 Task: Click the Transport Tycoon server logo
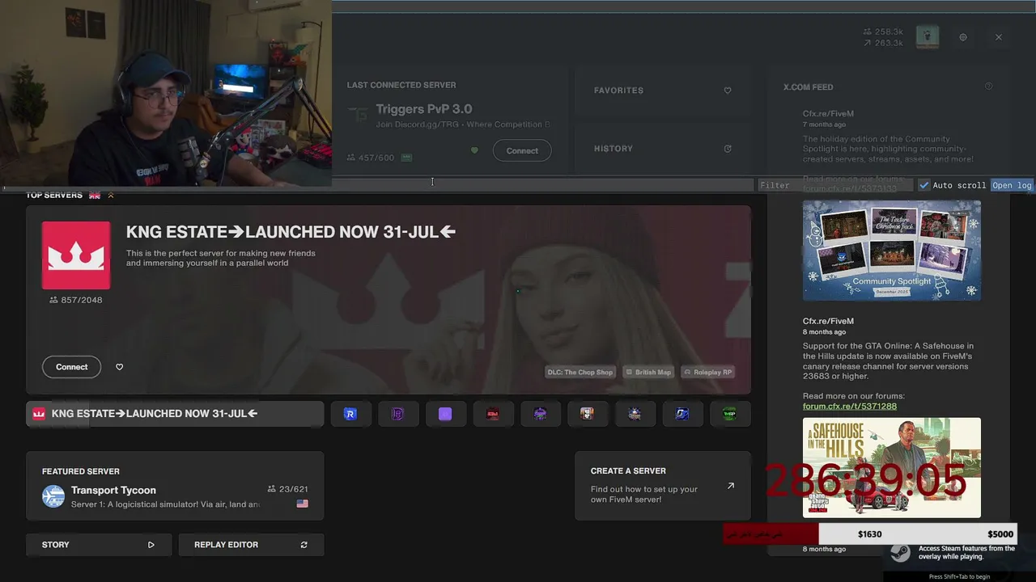[x=53, y=496]
